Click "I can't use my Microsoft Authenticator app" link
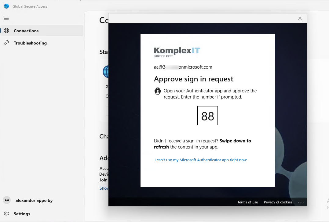329x222 pixels. tap(200, 160)
